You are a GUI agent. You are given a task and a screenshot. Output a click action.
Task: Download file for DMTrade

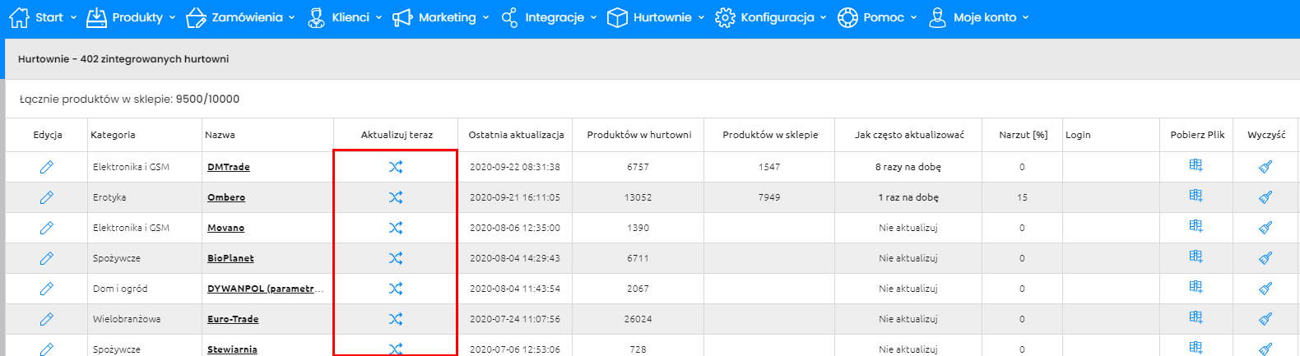1196,165
